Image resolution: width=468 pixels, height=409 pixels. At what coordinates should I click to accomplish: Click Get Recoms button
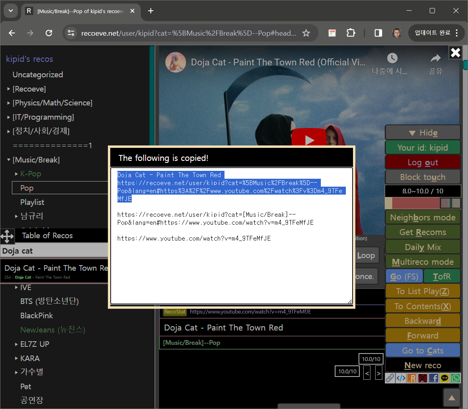(423, 232)
